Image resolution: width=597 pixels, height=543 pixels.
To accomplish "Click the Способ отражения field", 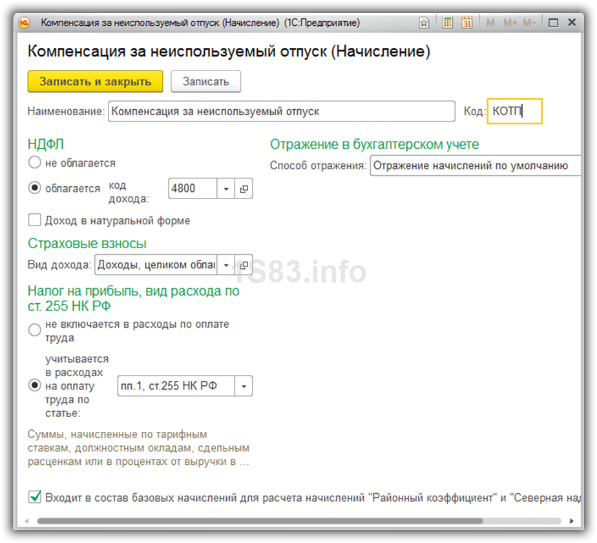I will 475,165.
